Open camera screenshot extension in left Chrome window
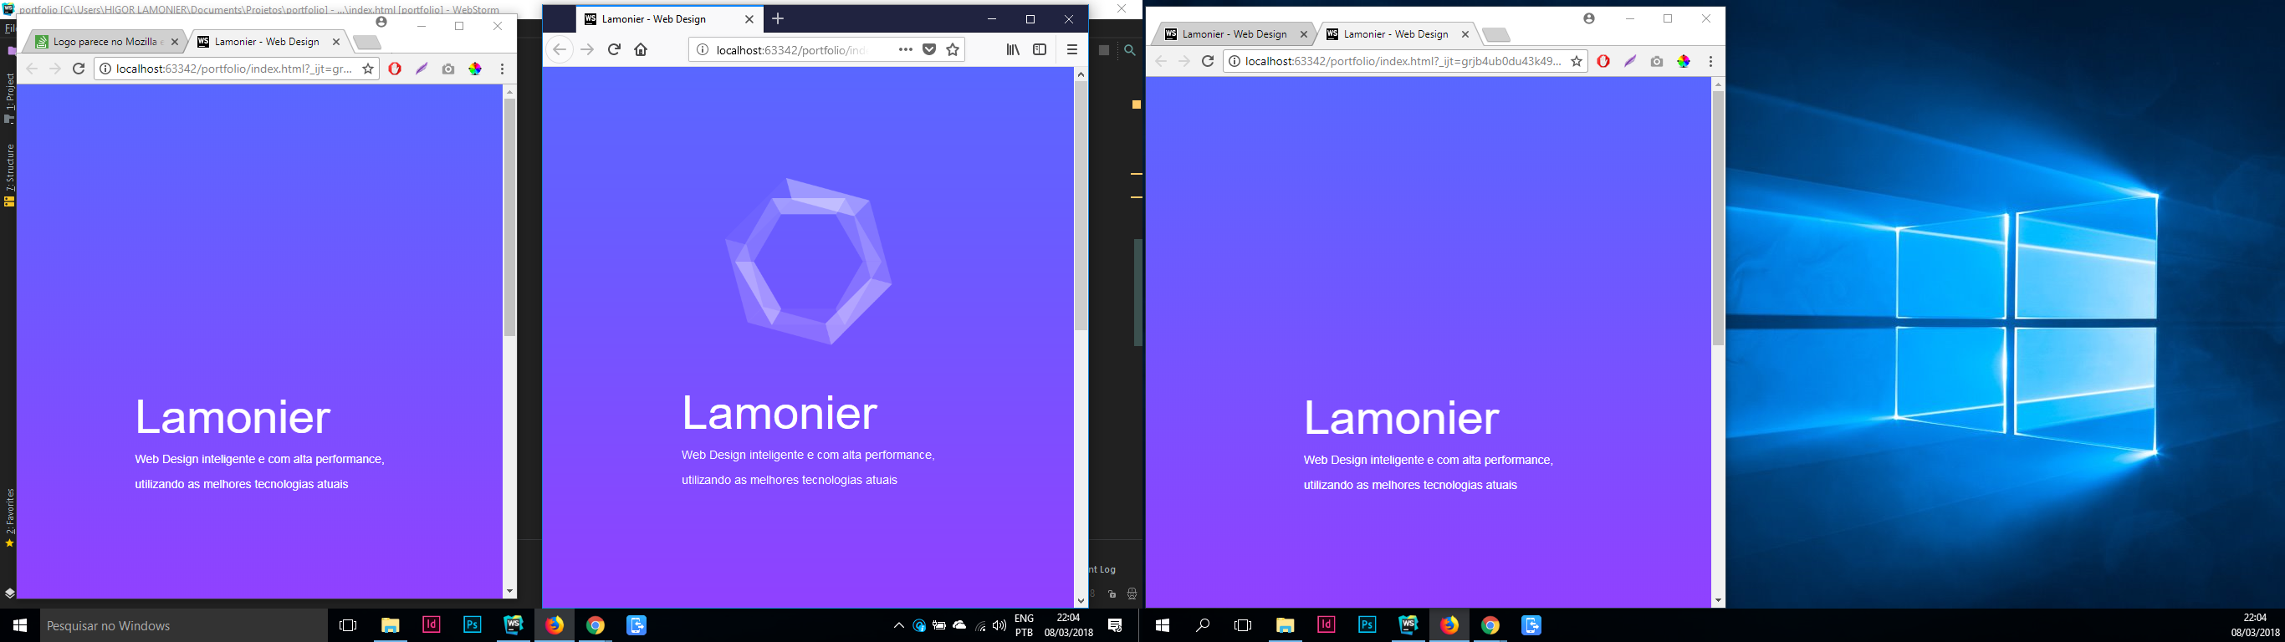Screen dimensions: 2285x642 (x=448, y=69)
